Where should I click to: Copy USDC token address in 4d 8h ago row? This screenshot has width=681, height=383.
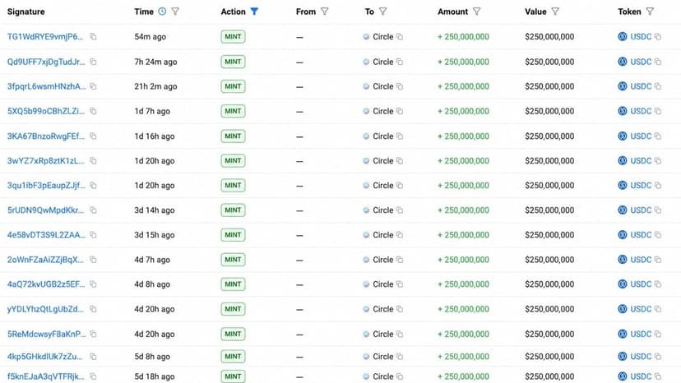coord(658,284)
